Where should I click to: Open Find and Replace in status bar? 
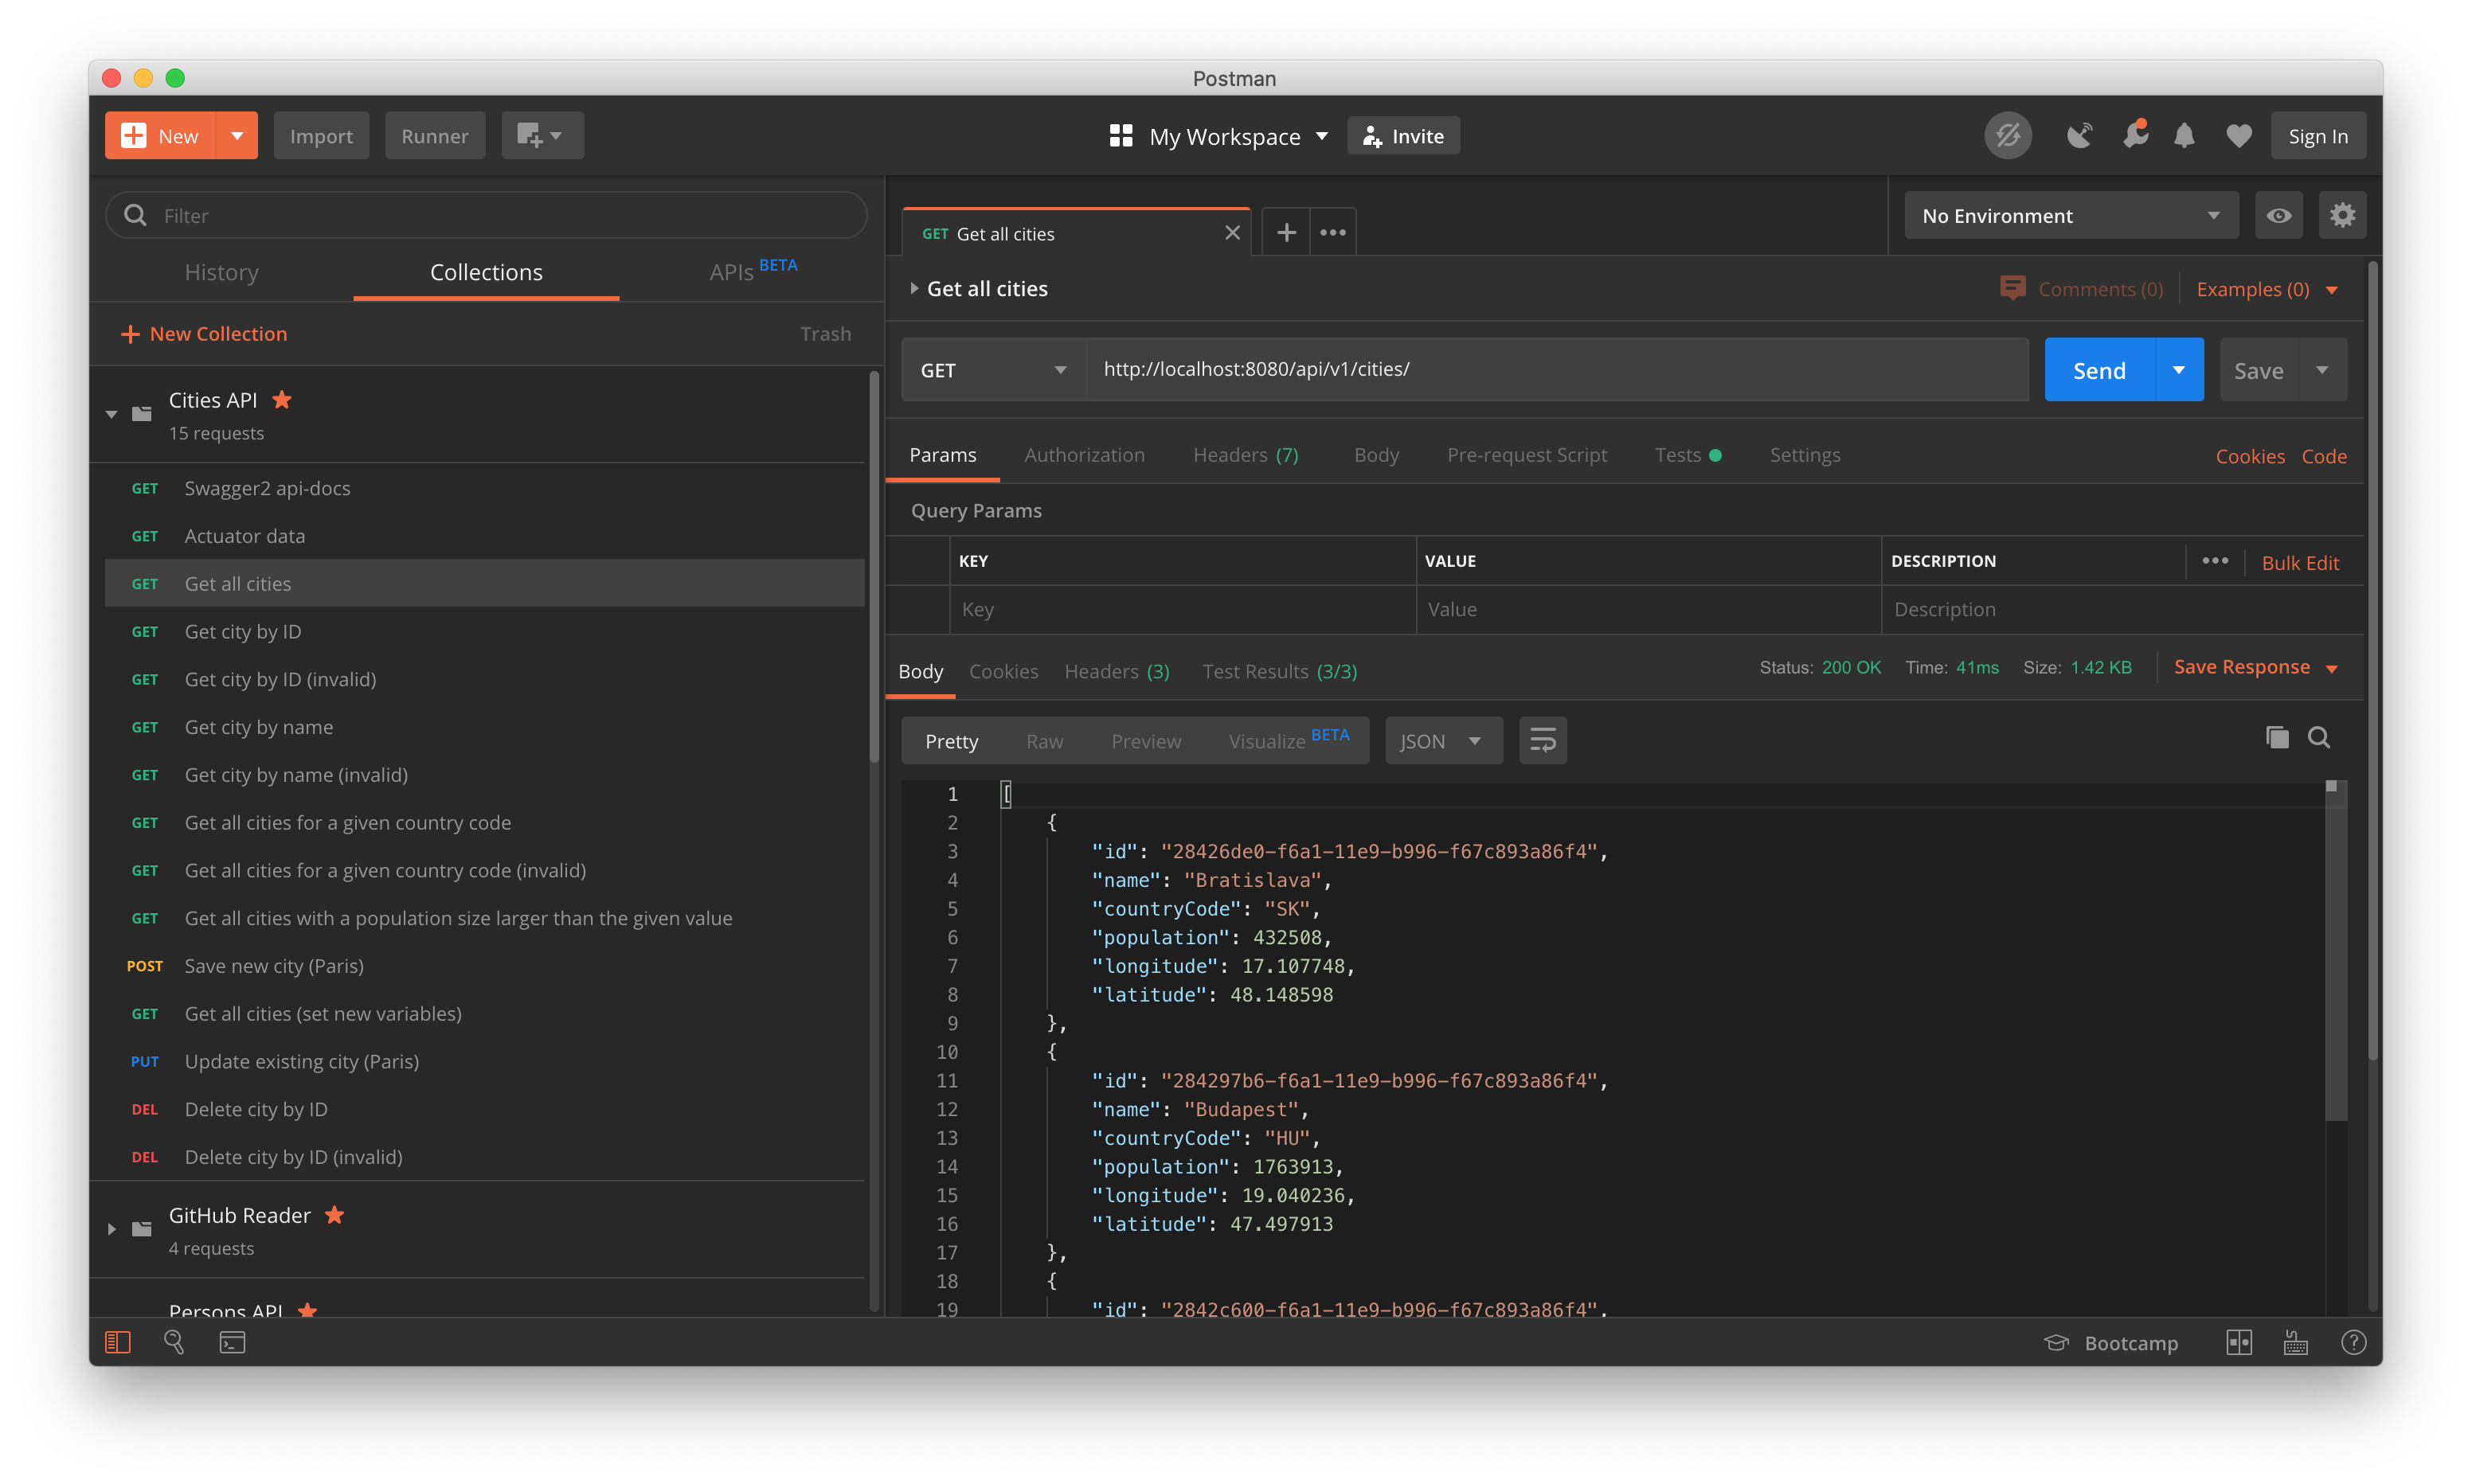174,1343
